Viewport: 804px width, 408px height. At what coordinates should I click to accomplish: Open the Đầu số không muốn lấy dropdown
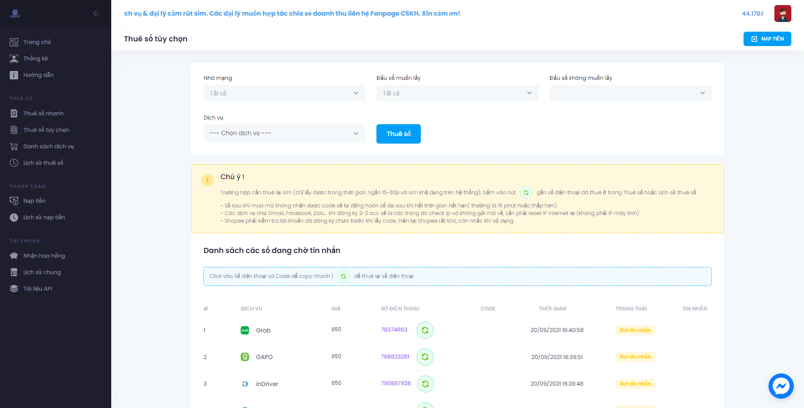point(630,93)
